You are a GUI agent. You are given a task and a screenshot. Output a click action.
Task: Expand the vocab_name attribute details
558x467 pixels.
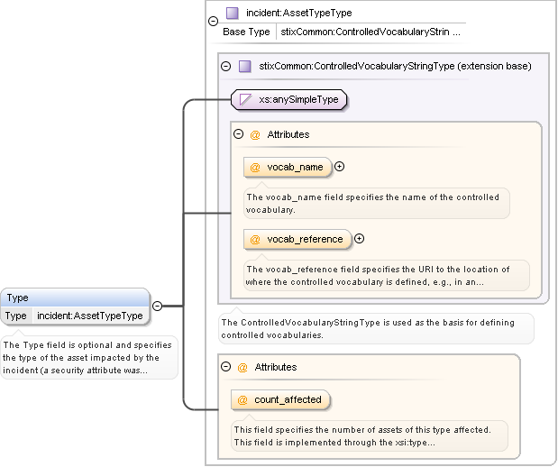(340, 167)
